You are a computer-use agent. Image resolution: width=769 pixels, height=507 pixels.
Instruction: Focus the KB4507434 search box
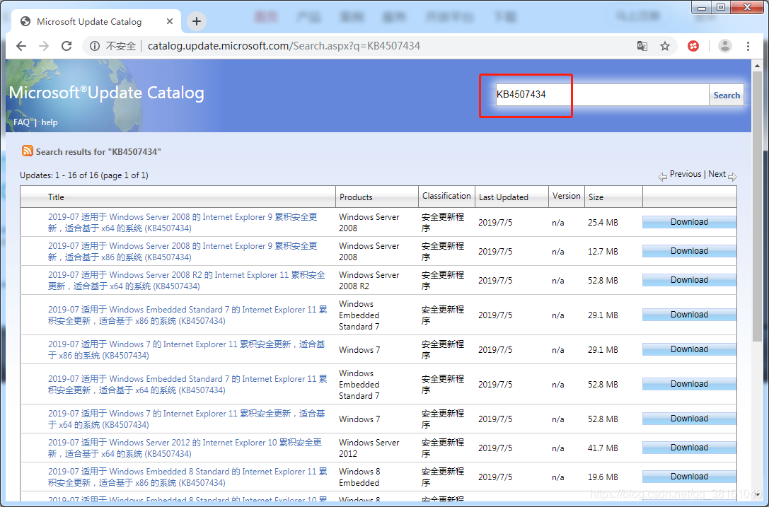pyautogui.click(x=602, y=95)
